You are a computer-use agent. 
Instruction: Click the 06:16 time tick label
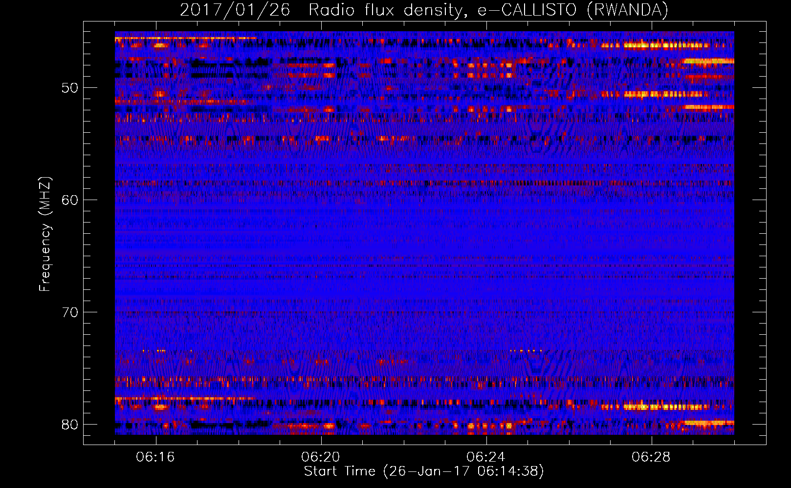tap(155, 457)
